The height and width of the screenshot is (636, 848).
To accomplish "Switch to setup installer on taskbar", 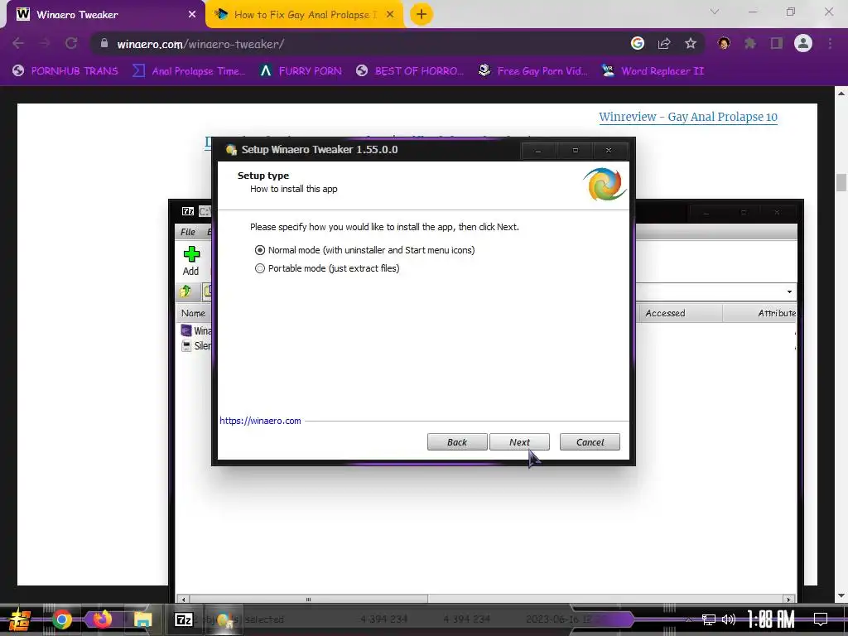I will coord(224,619).
